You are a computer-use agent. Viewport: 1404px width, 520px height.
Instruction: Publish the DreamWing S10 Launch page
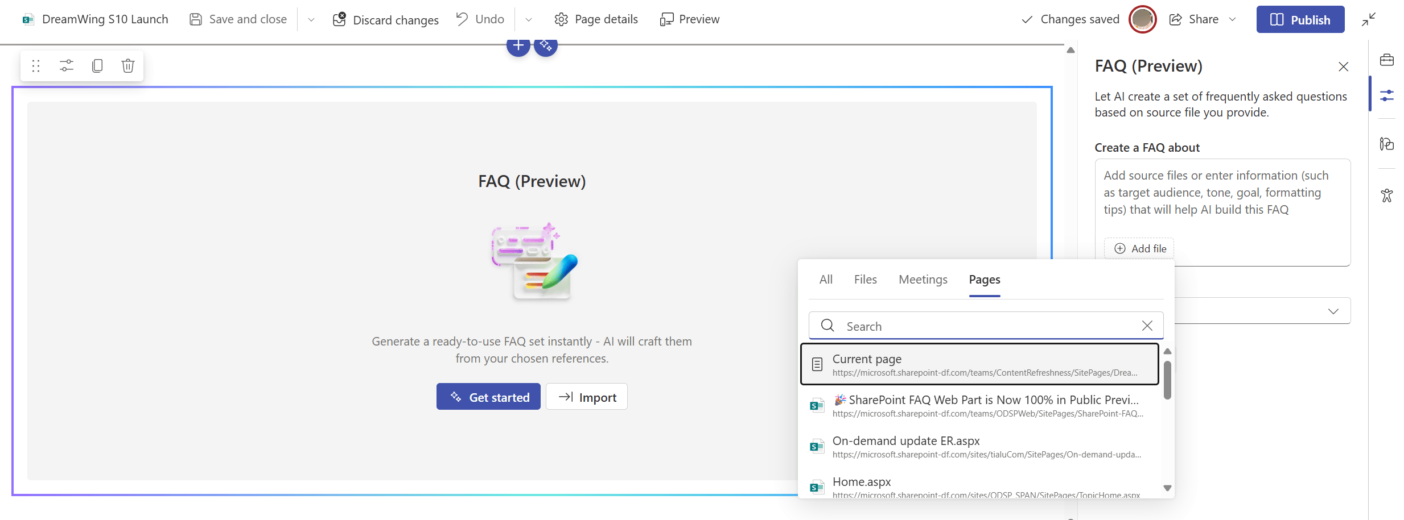[1300, 19]
